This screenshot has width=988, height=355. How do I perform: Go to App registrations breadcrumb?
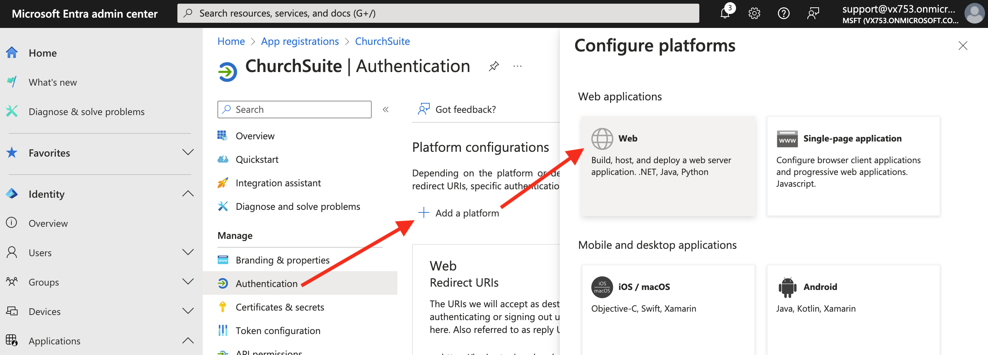click(300, 41)
